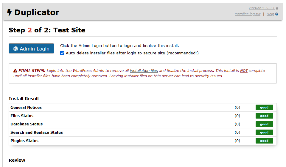
Task: Click good badge for Search and Replace Status
Action: (x=264, y=133)
